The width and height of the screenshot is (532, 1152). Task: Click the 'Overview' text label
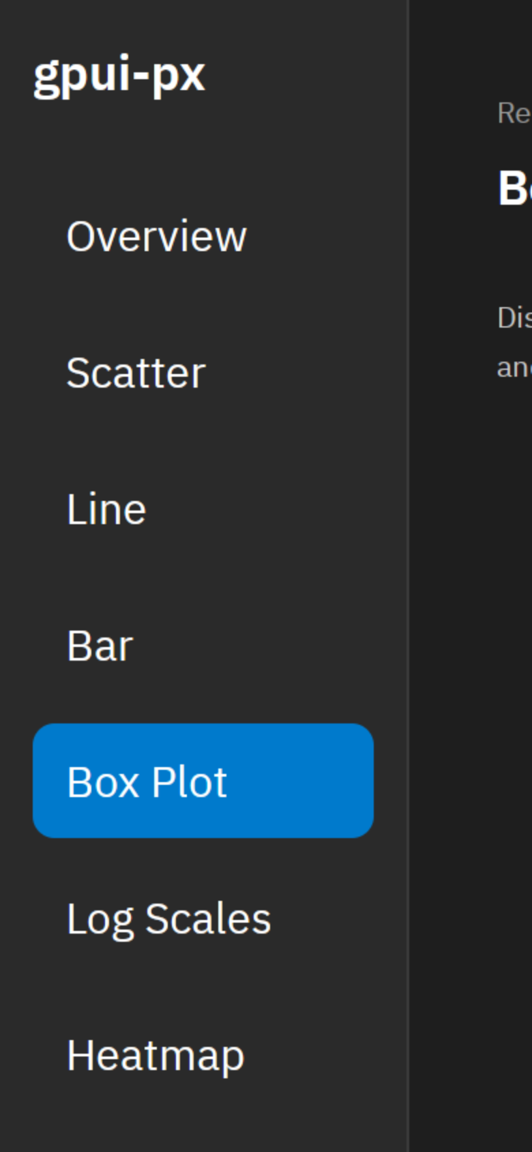[x=156, y=236]
